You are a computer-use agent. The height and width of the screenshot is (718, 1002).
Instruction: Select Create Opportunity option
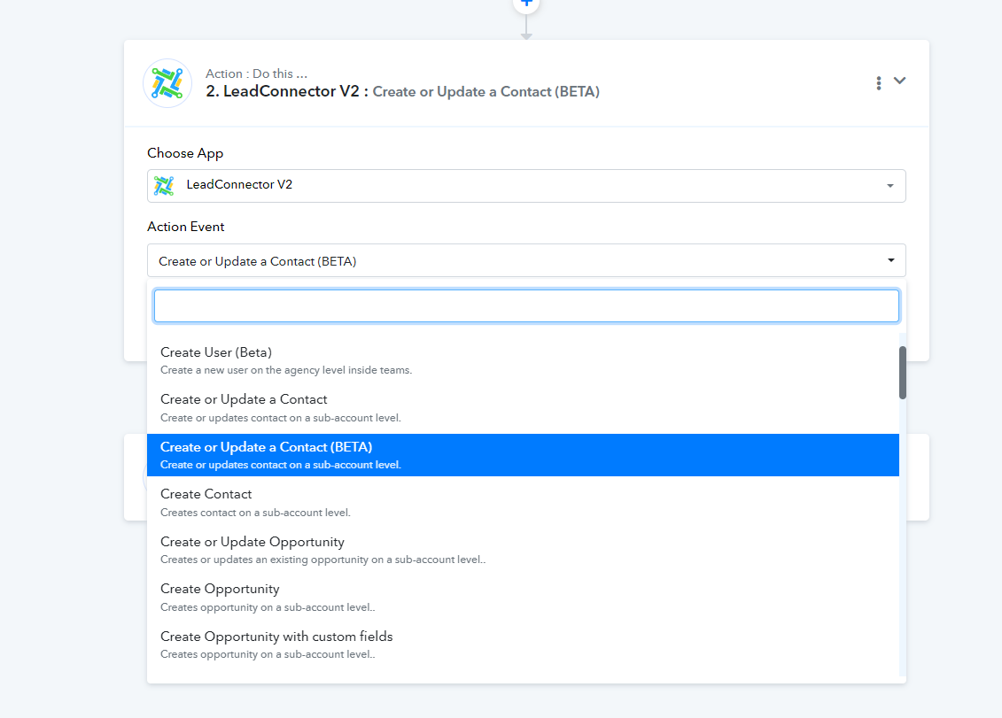pyautogui.click(x=523, y=597)
